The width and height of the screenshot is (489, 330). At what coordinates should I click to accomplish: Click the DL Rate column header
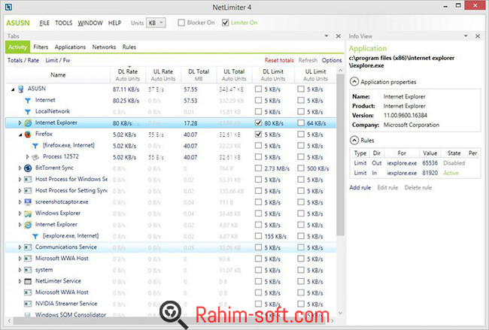[x=128, y=74]
